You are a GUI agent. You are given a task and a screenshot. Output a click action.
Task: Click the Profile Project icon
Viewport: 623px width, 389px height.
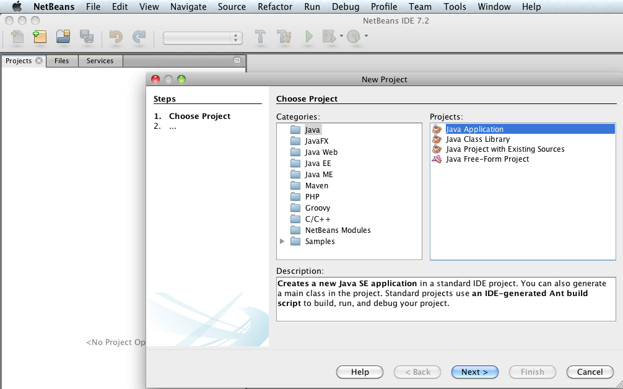coord(354,37)
